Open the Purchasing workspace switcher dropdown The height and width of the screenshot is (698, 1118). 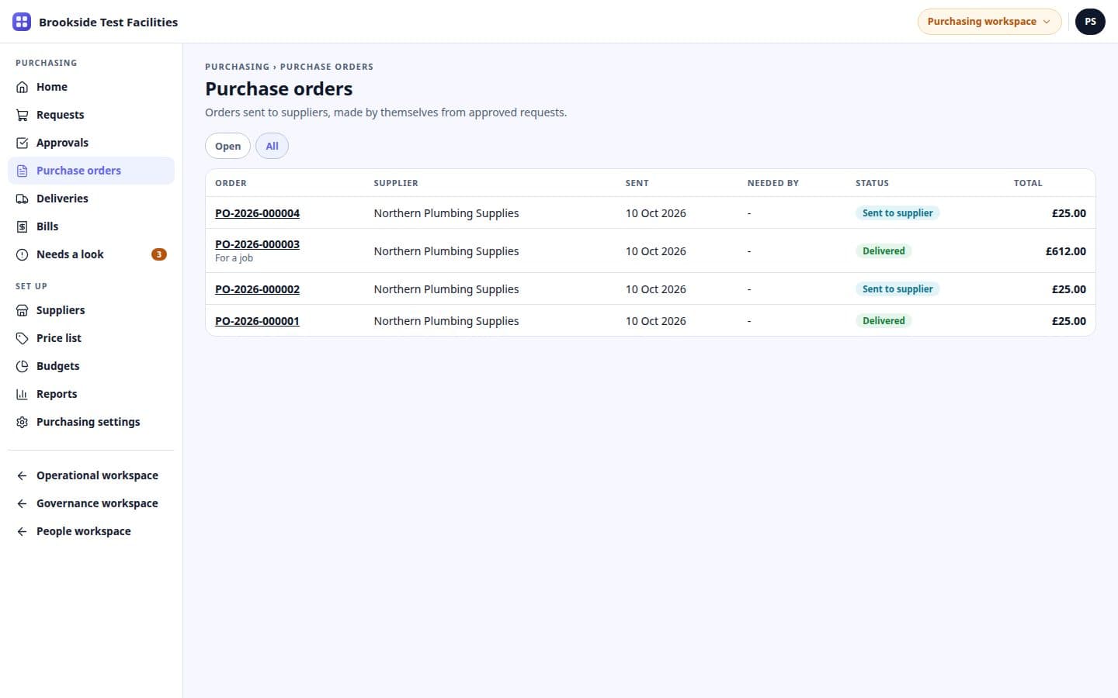tap(989, 22)
